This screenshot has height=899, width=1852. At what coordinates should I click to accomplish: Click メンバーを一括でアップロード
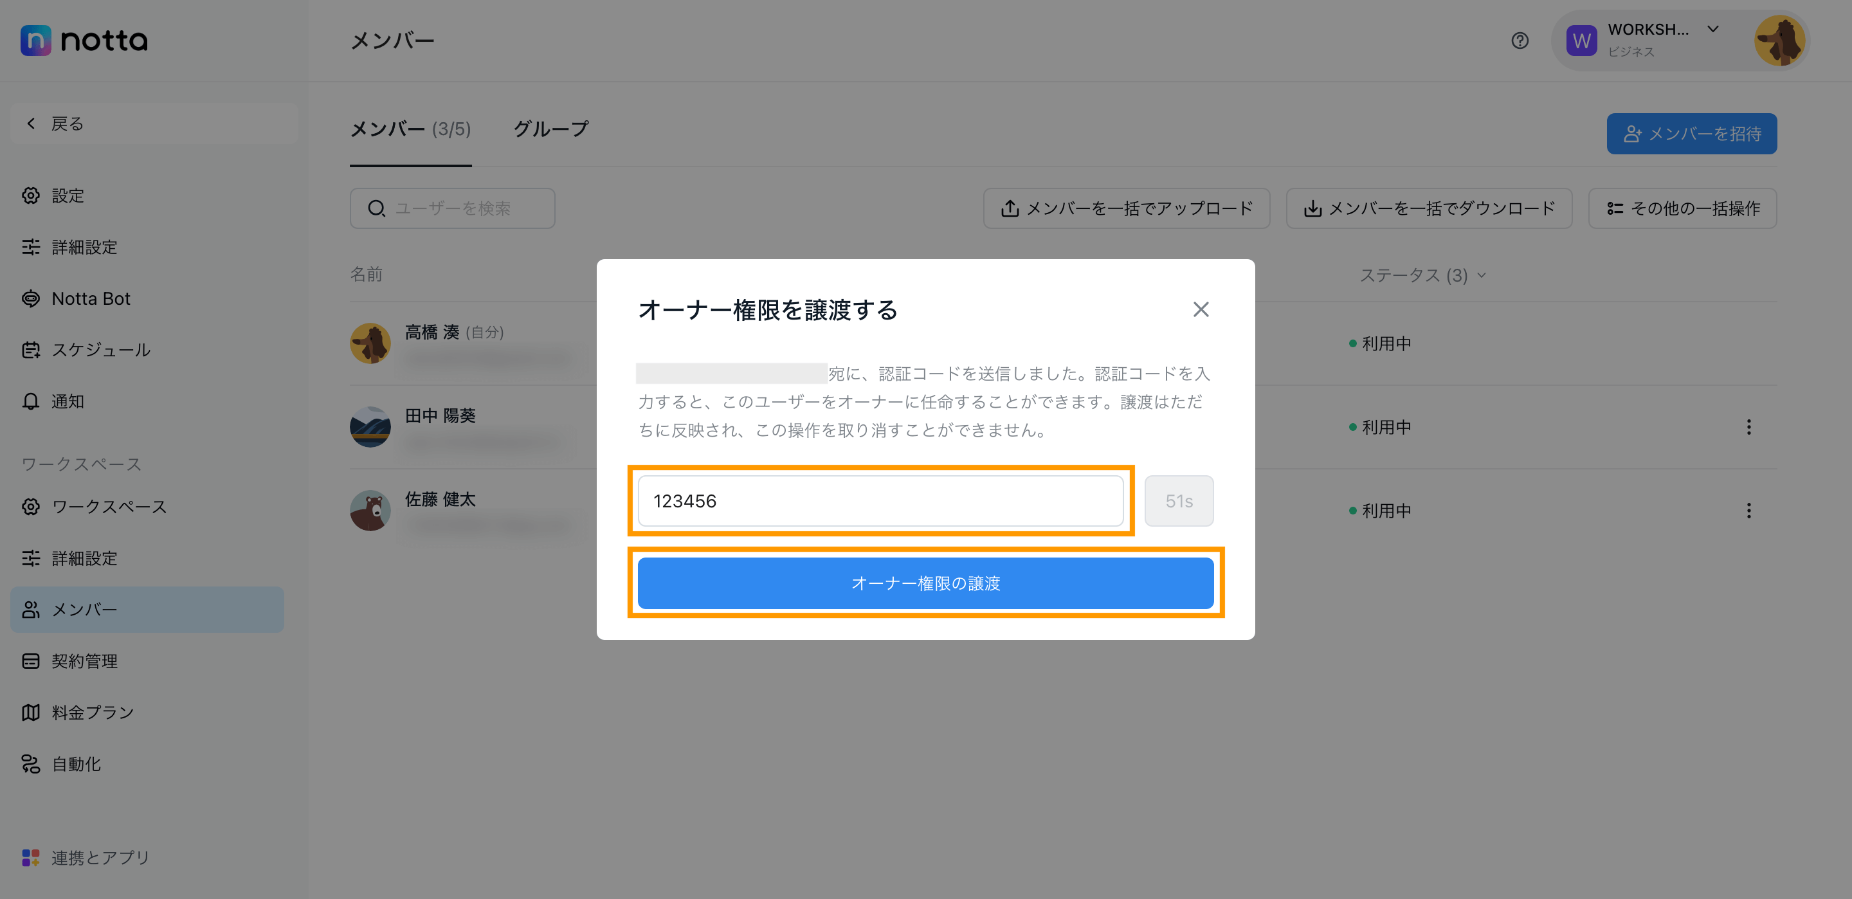point(1127,208)
